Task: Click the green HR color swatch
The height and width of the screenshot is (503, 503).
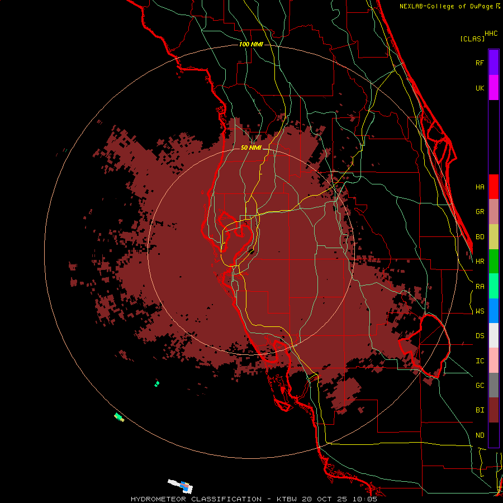Action: tap(493, 262)
